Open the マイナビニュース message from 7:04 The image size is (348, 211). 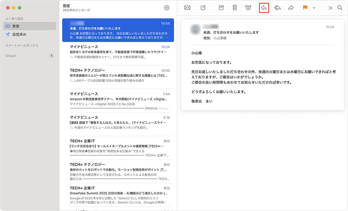pos(118,101)
